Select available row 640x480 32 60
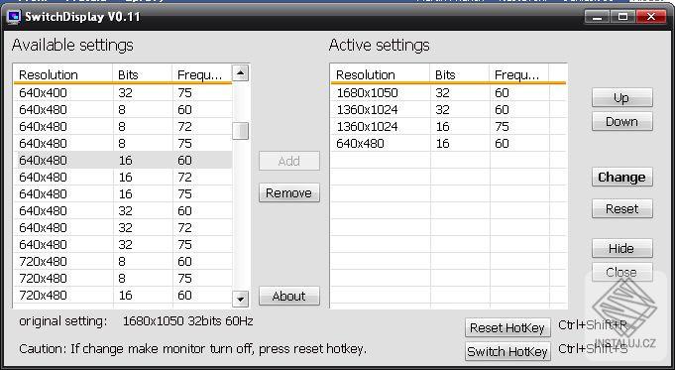This screenshot has width=675, height=370. (x=123, y=210)
